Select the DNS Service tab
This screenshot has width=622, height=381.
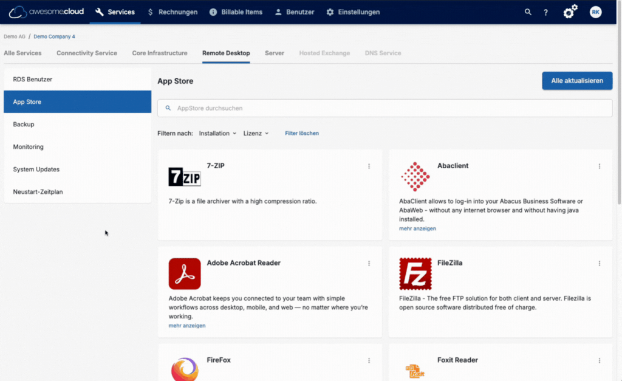(x=383, y=53)
